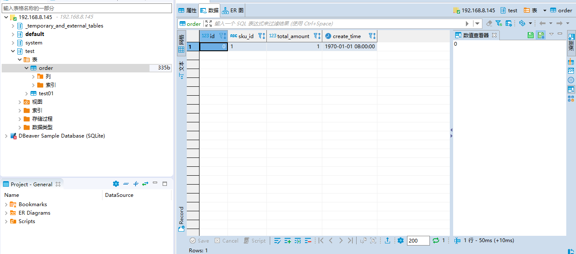Delete the current row
This screenshot has height=254, width=576.
click(308, 240)
